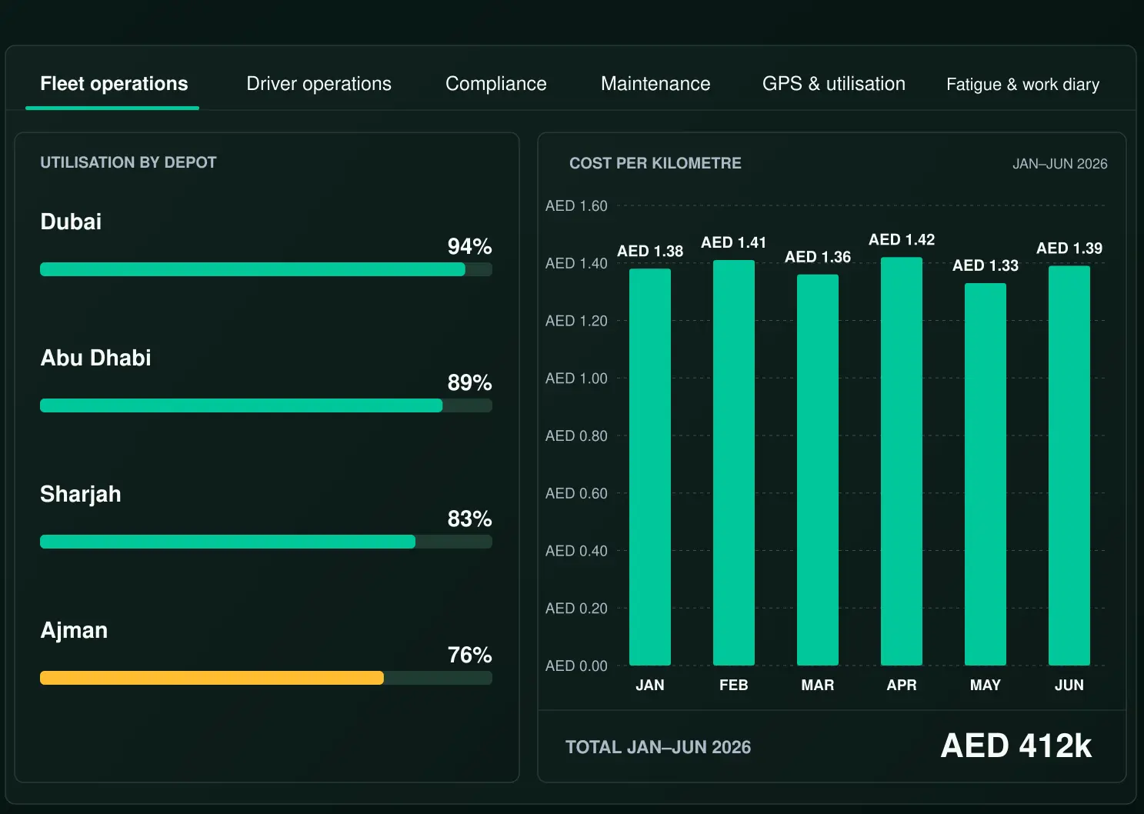Screen dimensions: 1144x814
Task: Click the UTILISATION BY DEPOT heading
Action: click(x=128, y=162)
